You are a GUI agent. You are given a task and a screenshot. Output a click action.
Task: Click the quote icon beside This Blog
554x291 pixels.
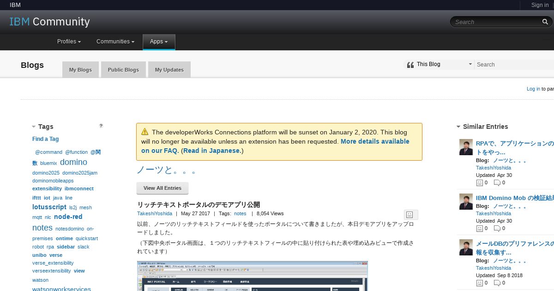(410, 65)
